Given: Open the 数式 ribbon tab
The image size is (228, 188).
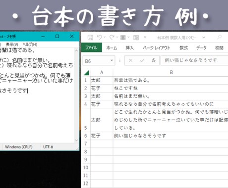Looking at the screenshot, I should click(184, 48).
